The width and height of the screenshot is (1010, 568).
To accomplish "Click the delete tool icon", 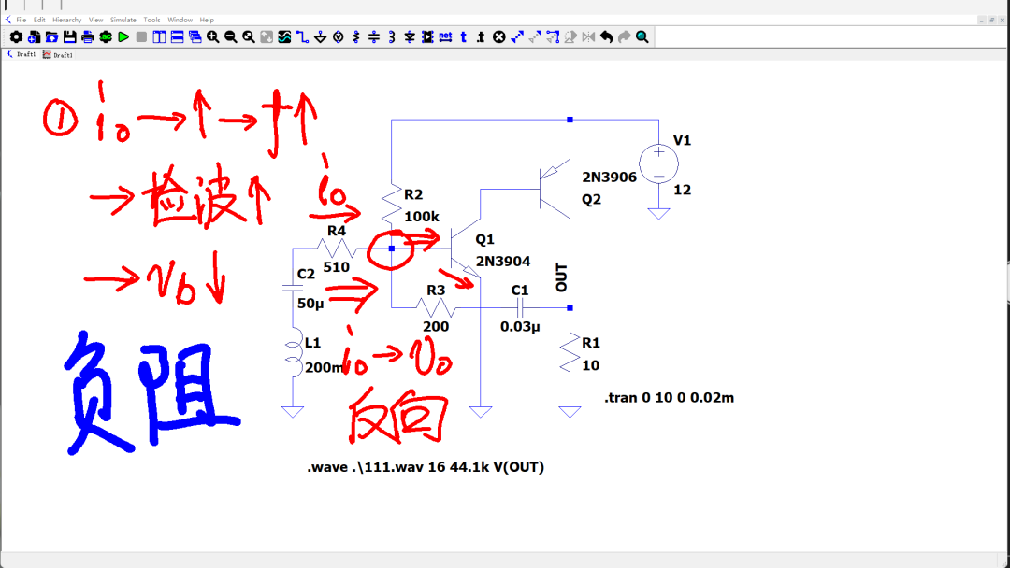I will click(x=499, y=37).
